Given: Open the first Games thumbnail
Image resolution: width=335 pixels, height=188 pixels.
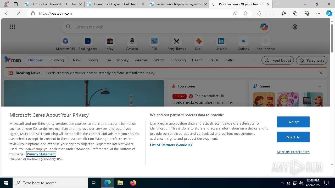Looking at the screenshot, I should tap(264, 99).
